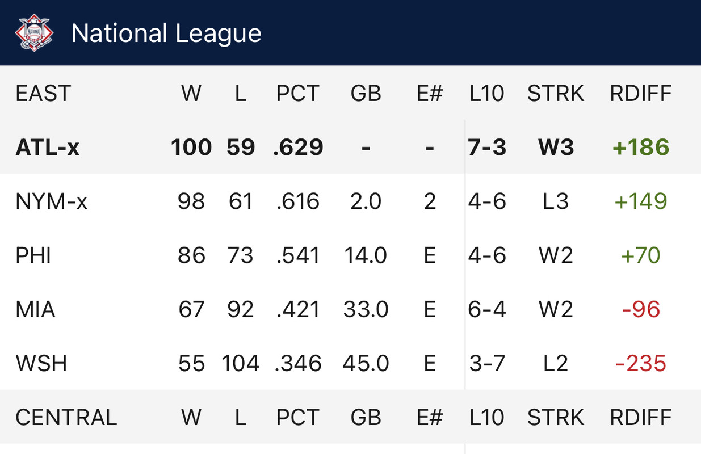Image resolution: width=701 pixels, height=454 pixels.
Task: Select the East E# column header
Action: pos(429,93)
